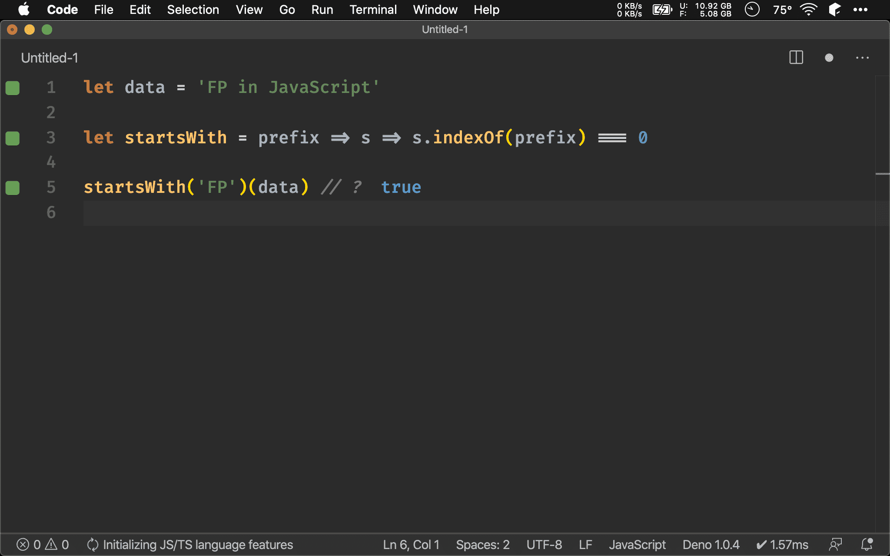The image size is (890, 556).
Task: Click the 'true' inline result value
Action: coord(401,188)
